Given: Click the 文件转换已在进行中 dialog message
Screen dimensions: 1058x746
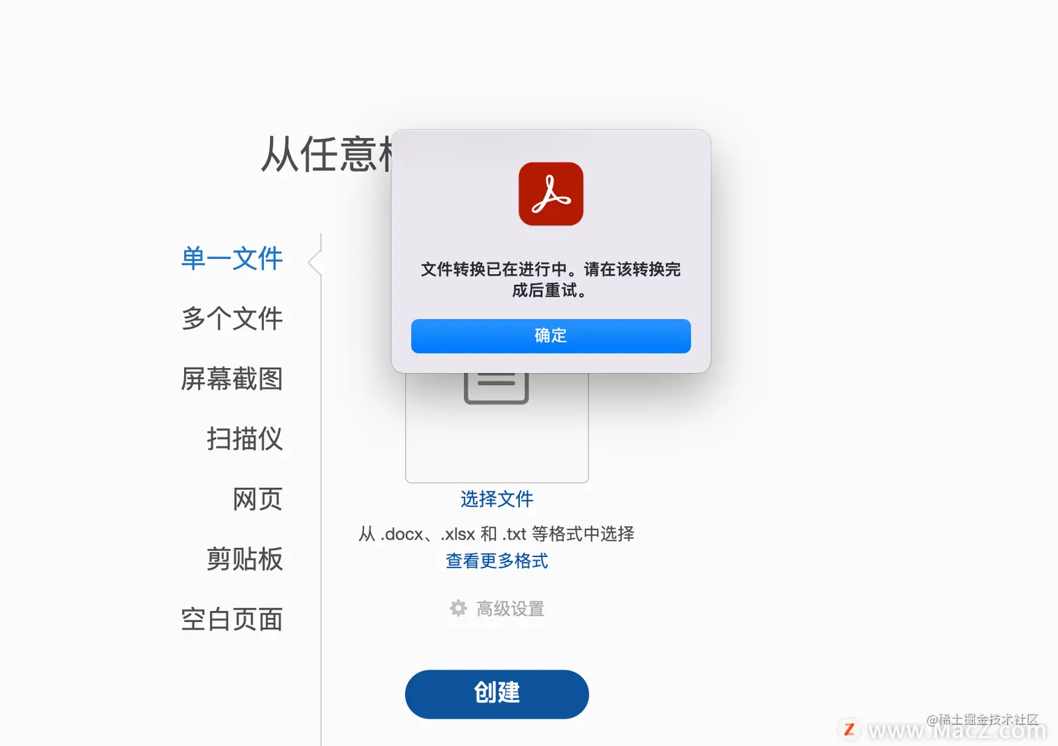Looking at the screenshot, I should [551, 279].
